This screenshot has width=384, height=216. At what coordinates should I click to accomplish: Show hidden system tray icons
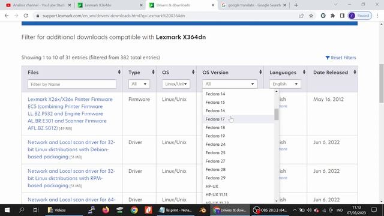coord(295,210)
